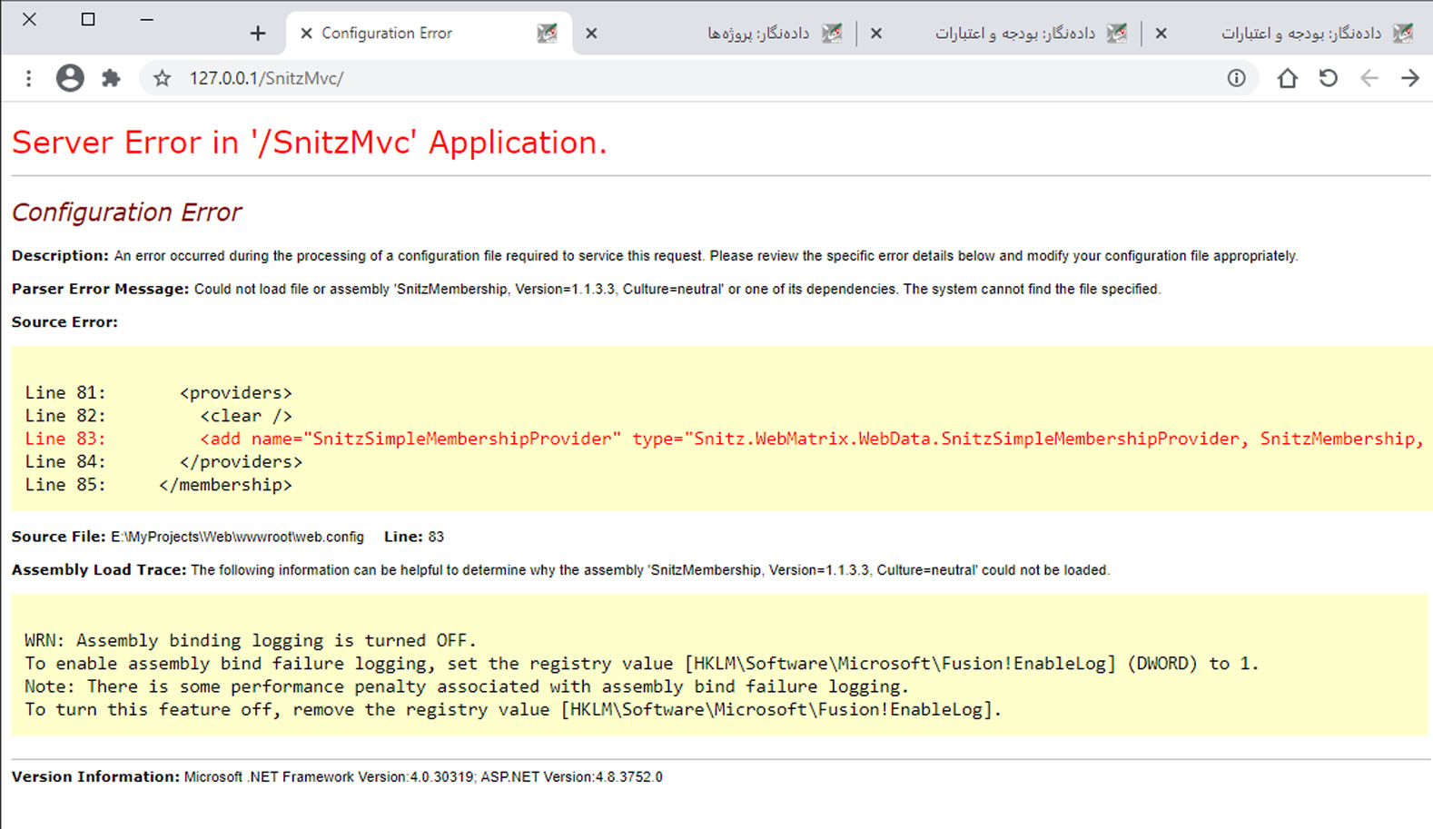Bookmark this page with the star icon

(x=163, y=79)
